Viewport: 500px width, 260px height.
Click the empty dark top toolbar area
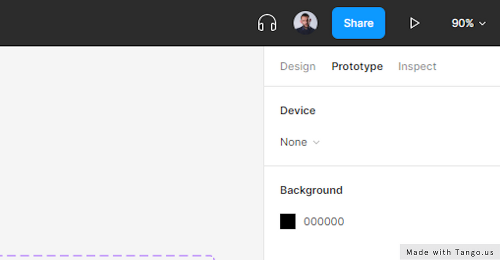[x=127, y=23]
